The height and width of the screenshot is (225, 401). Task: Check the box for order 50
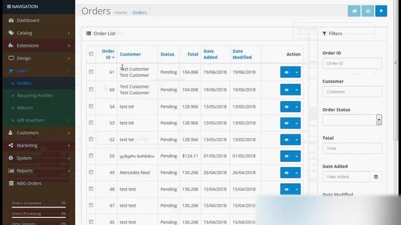[91, 156]
